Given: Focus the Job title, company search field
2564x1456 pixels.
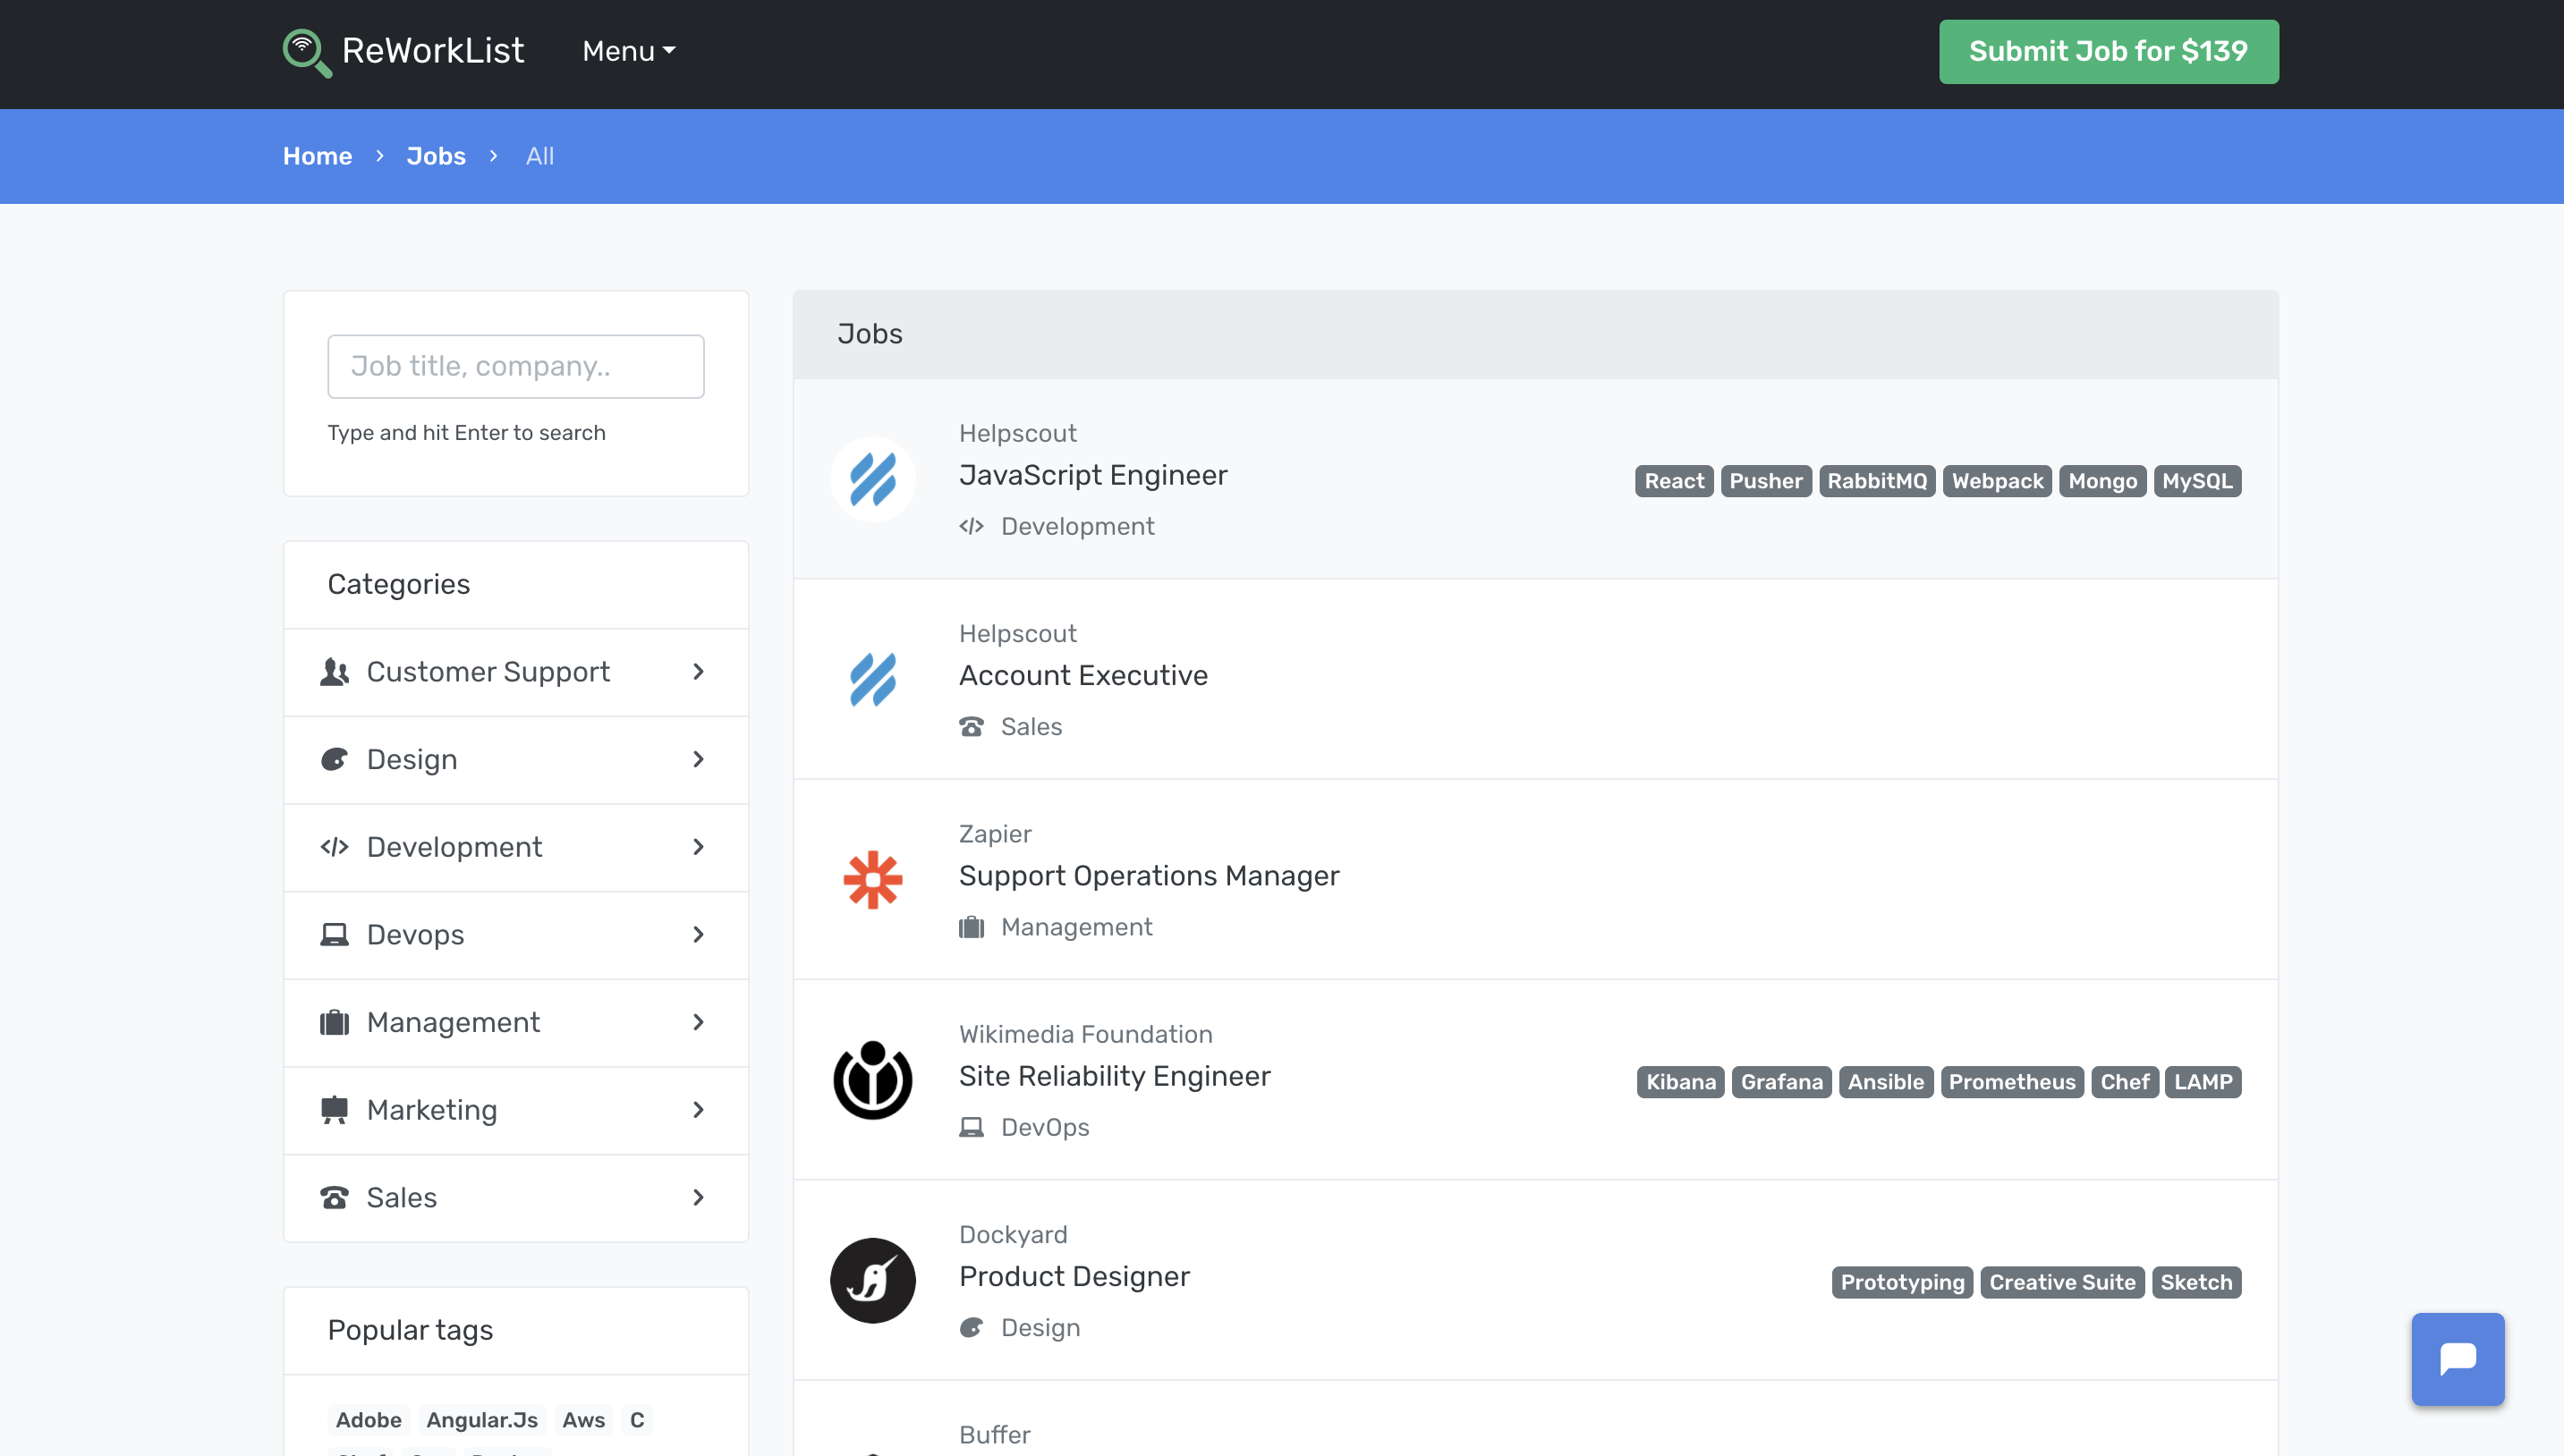Looking at the screenshot, I should tap(515, 366).
